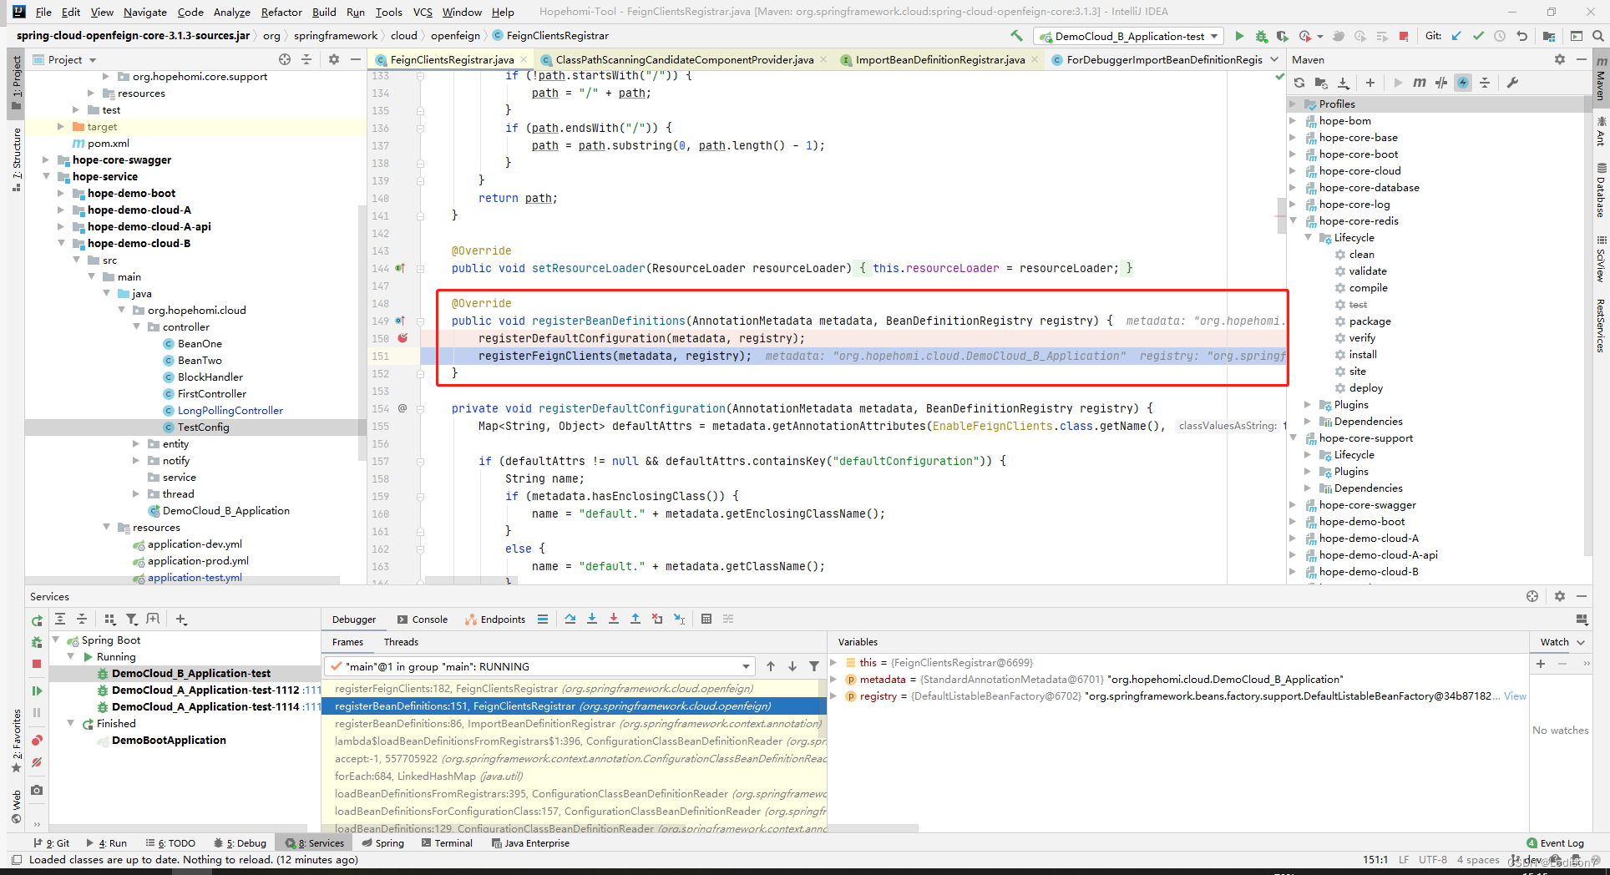Select frame registerFeignClients:182 in Frames list

coord(575,689)
